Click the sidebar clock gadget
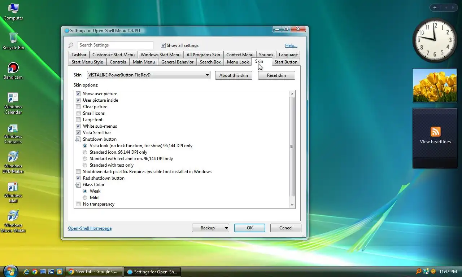This screenshot has height=277, width=462. 435,40
